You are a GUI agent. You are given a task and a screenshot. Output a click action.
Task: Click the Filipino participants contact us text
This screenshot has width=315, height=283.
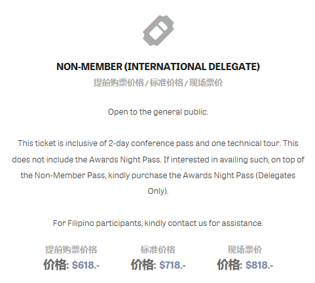pos(158,223)
